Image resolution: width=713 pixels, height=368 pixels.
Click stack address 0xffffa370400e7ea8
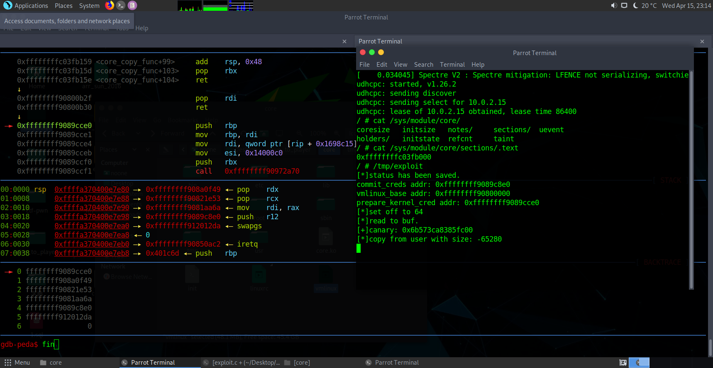click(92, 235)
